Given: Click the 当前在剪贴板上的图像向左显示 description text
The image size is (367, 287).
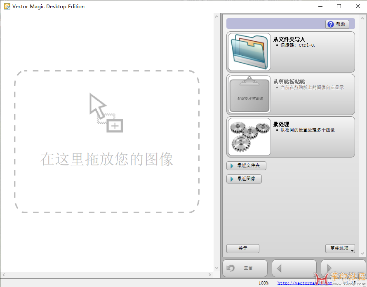Looking at the screenshot, I should (x=312, y=87).
